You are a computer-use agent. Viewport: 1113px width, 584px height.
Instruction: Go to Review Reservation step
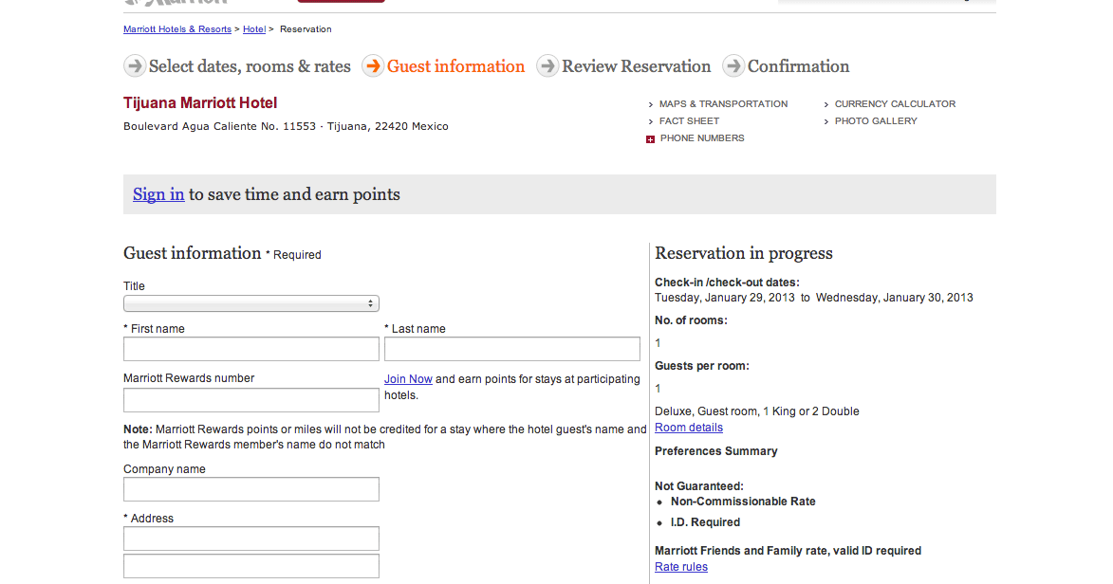click(636, 66)
